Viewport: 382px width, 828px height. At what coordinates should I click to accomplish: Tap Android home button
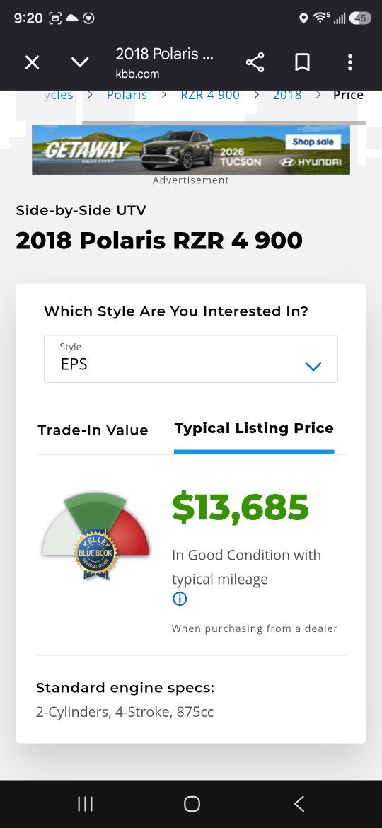pos(192,804)
